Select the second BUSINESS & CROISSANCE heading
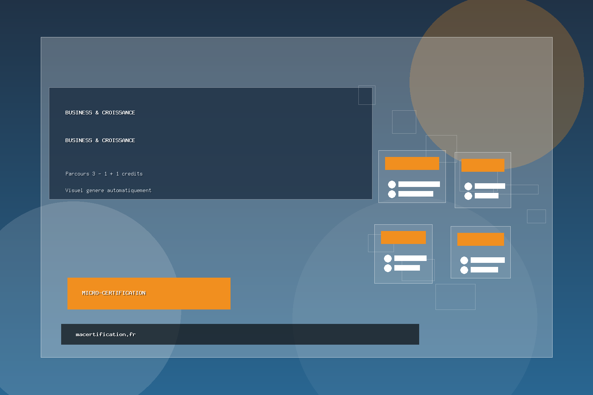The image size is (593, 395). [100, 140]
